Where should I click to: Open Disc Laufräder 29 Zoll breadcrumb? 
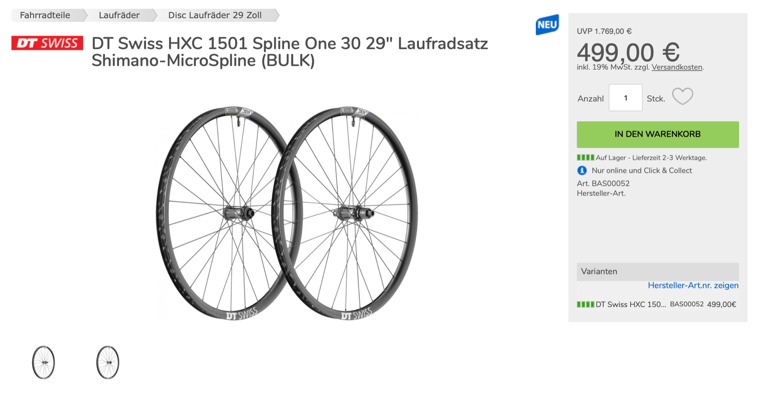[215, 16]
